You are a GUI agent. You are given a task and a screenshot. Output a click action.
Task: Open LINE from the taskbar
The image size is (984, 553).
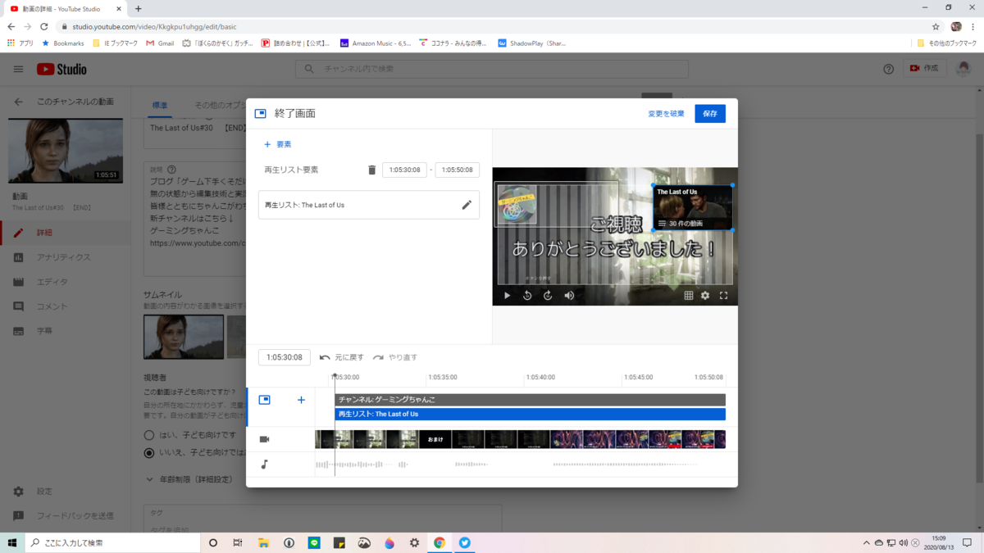(x=314, y=542)
